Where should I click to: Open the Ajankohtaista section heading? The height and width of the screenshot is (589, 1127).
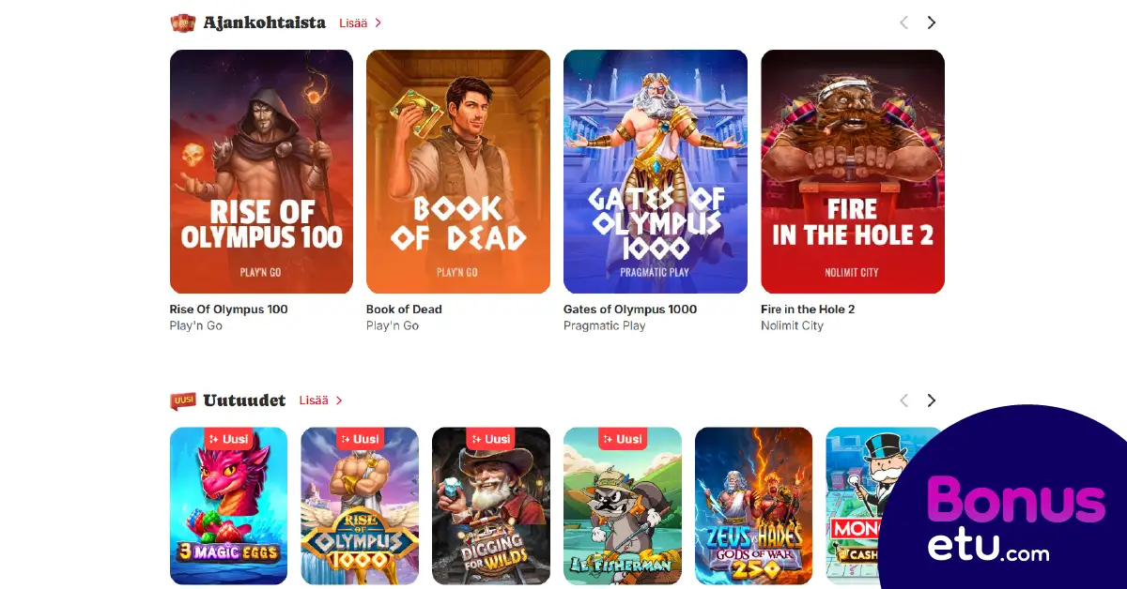pos(265,23)
